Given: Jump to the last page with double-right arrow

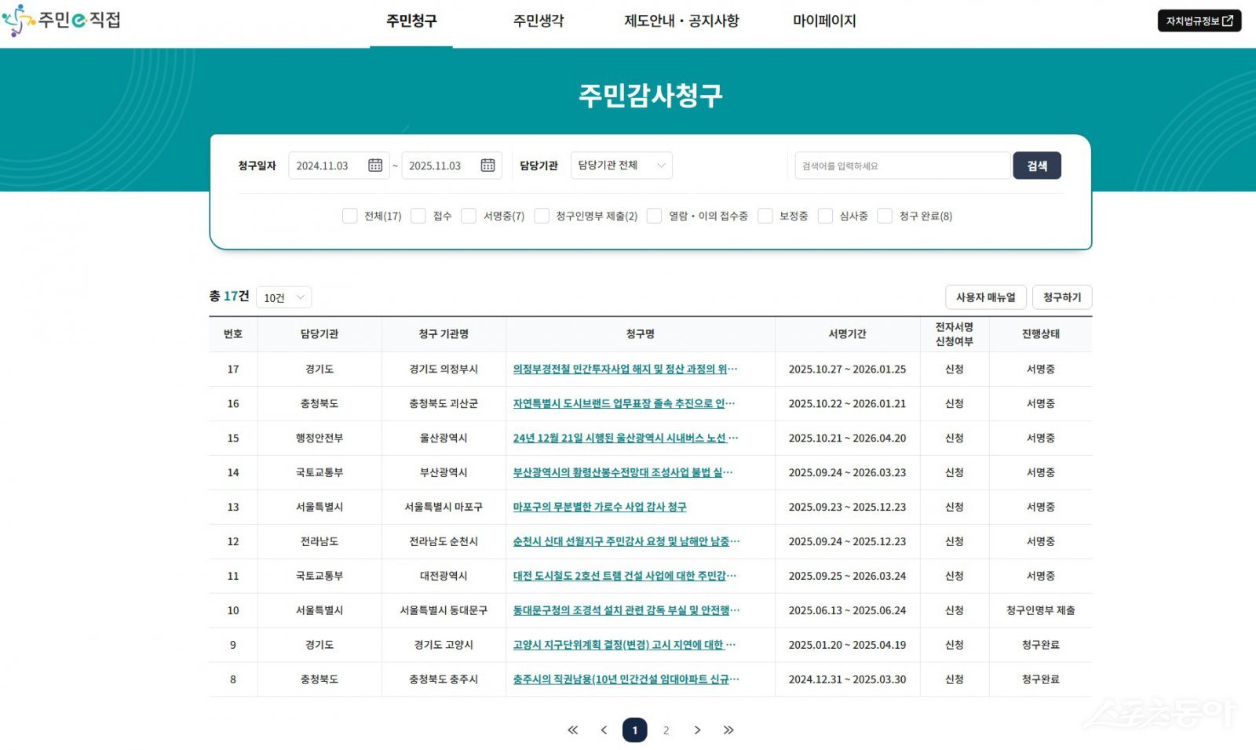Looking at the screenshot, I should pyautogui.click(x=728, y=730).
